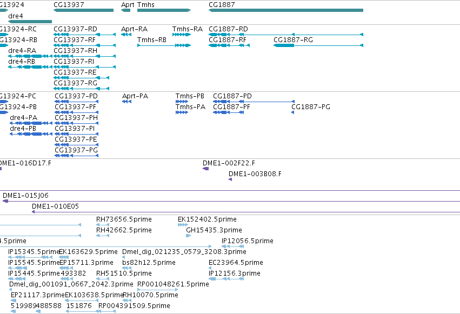
Task: Click protein CG1887-PG
Action: pyautogui.click(x=293, y=112)
